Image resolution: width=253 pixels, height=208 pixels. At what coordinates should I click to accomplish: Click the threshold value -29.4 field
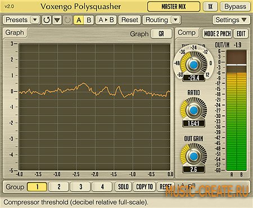coord(193,78)
